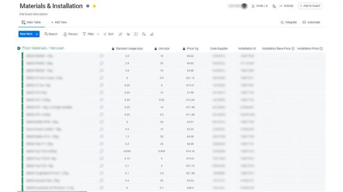The width and height of the screenshot is (343, 192).
Task: Open conversation icon in the €21.73 row
Action: tap(101, 166)
